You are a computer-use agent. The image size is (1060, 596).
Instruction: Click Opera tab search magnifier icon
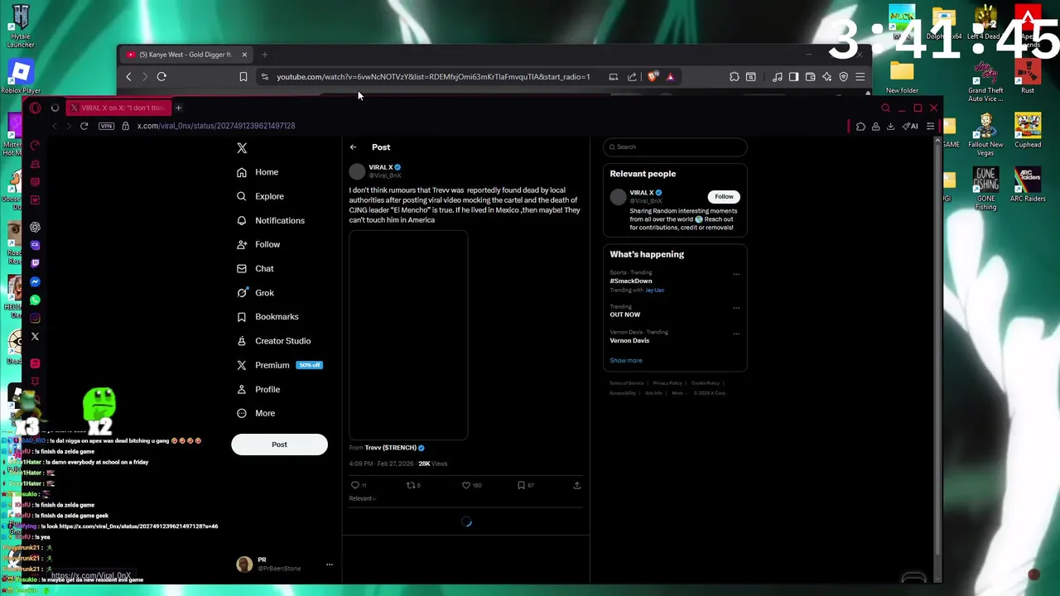click(x=885, y=108)
